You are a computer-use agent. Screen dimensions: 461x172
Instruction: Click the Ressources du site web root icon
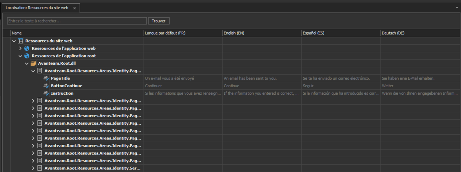20,41
